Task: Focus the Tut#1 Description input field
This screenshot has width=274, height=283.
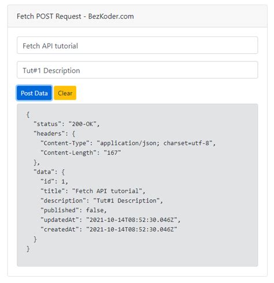Action: [137, 70]
